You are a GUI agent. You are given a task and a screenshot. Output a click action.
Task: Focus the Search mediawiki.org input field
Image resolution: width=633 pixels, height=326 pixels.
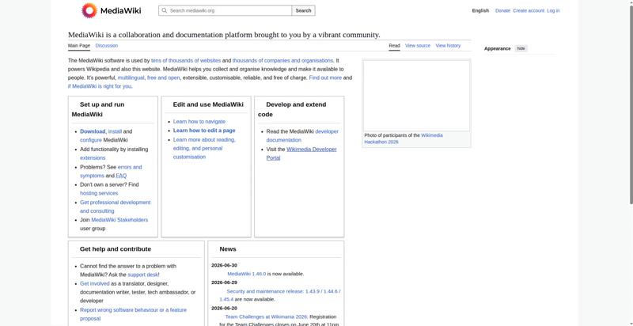click(226, 10)
